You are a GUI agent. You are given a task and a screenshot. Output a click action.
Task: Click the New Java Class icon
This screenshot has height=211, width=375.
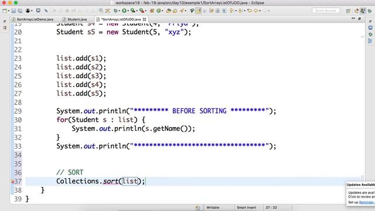pyautogui.click(x=159, y=11)
